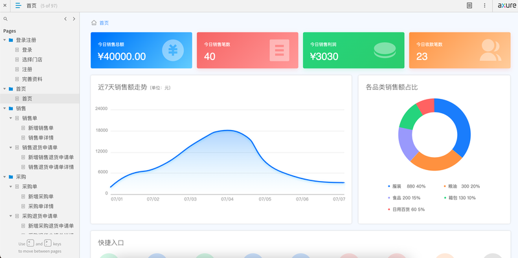Click the home icon in breadcrumb
518x258 pixels.
tap(94, 23)
